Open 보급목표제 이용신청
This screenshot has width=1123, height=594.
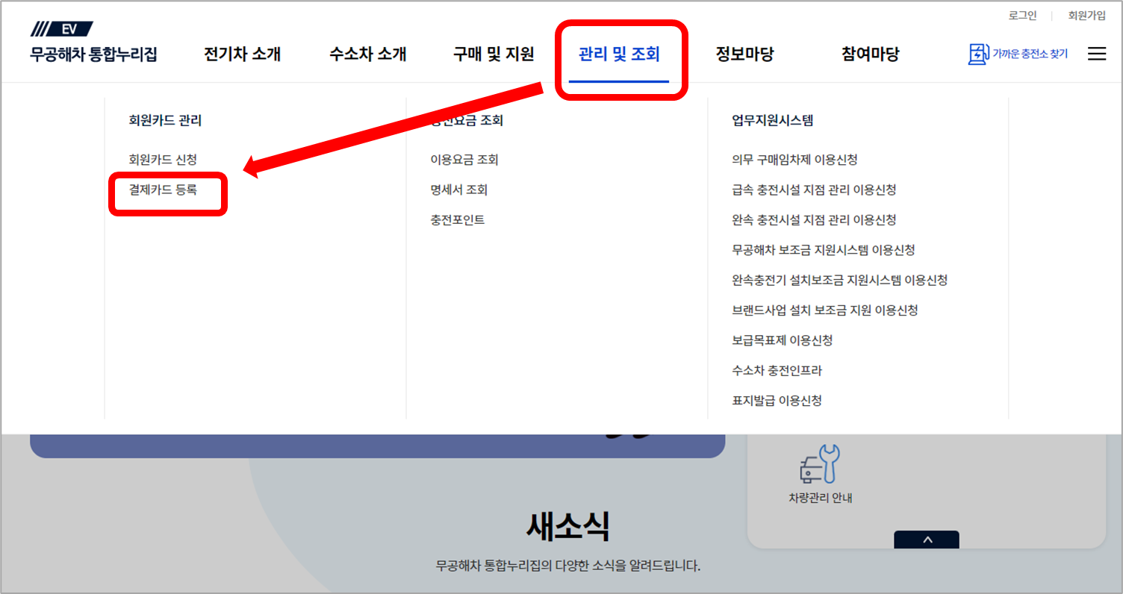(x=783, y=340)
